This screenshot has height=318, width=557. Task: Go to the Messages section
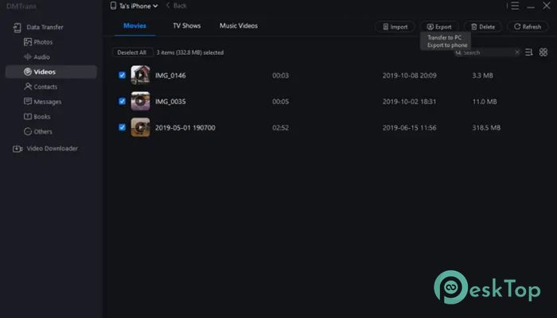tap(43, 102)
